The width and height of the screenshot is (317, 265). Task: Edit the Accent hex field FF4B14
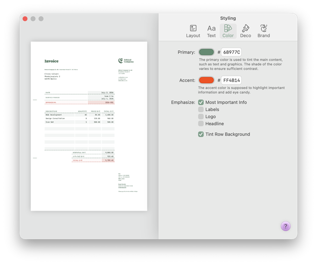point(231,80)
